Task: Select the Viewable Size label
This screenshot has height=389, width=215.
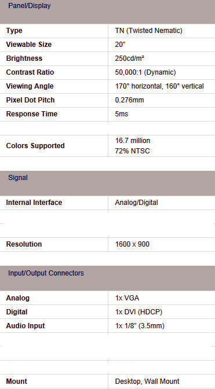Action: [x=29, y=45]
